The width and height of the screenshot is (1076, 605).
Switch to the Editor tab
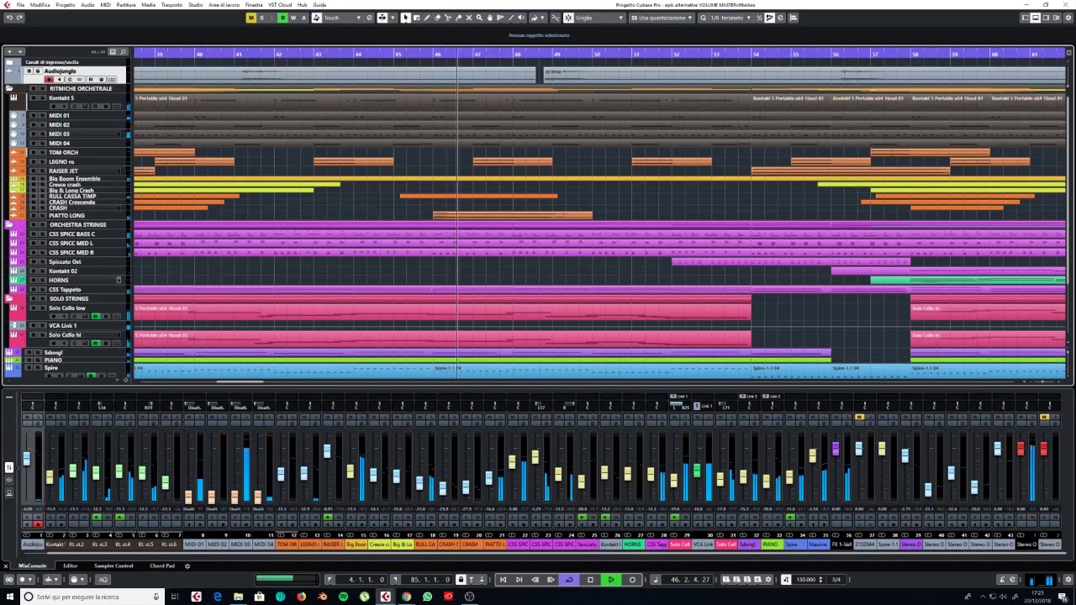coord(70,566)
